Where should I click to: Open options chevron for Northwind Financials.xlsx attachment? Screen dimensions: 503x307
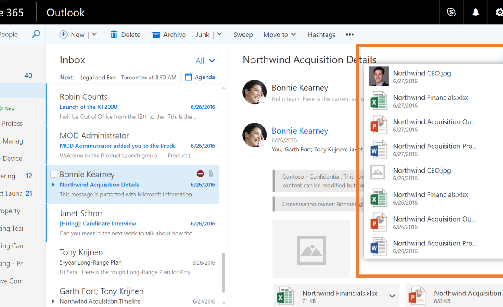392,296
